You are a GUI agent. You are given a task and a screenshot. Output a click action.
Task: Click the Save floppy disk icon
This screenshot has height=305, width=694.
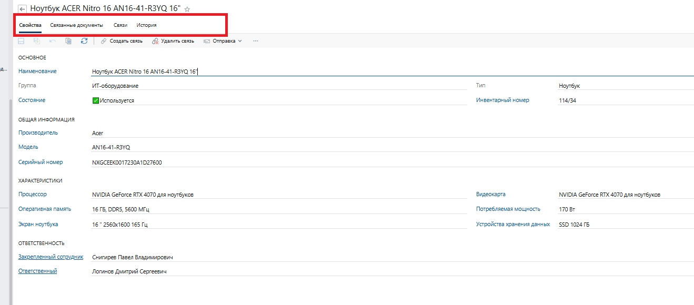tap(21, 41)
